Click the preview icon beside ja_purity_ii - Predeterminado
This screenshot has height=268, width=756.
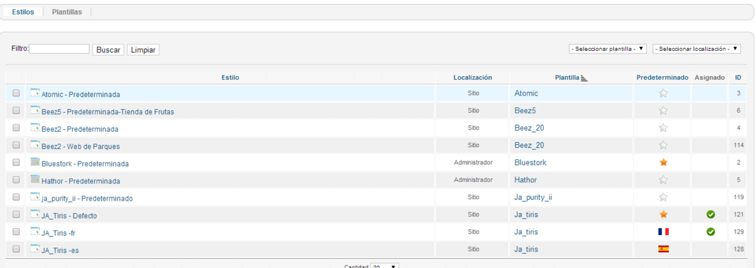click(x=35, y=197)
